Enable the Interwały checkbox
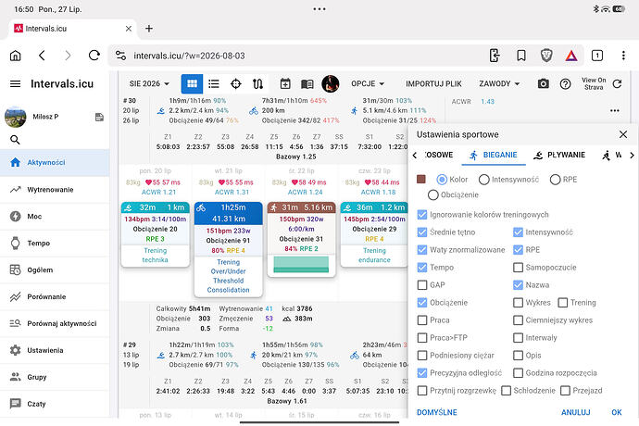 [x=518, y=337]
